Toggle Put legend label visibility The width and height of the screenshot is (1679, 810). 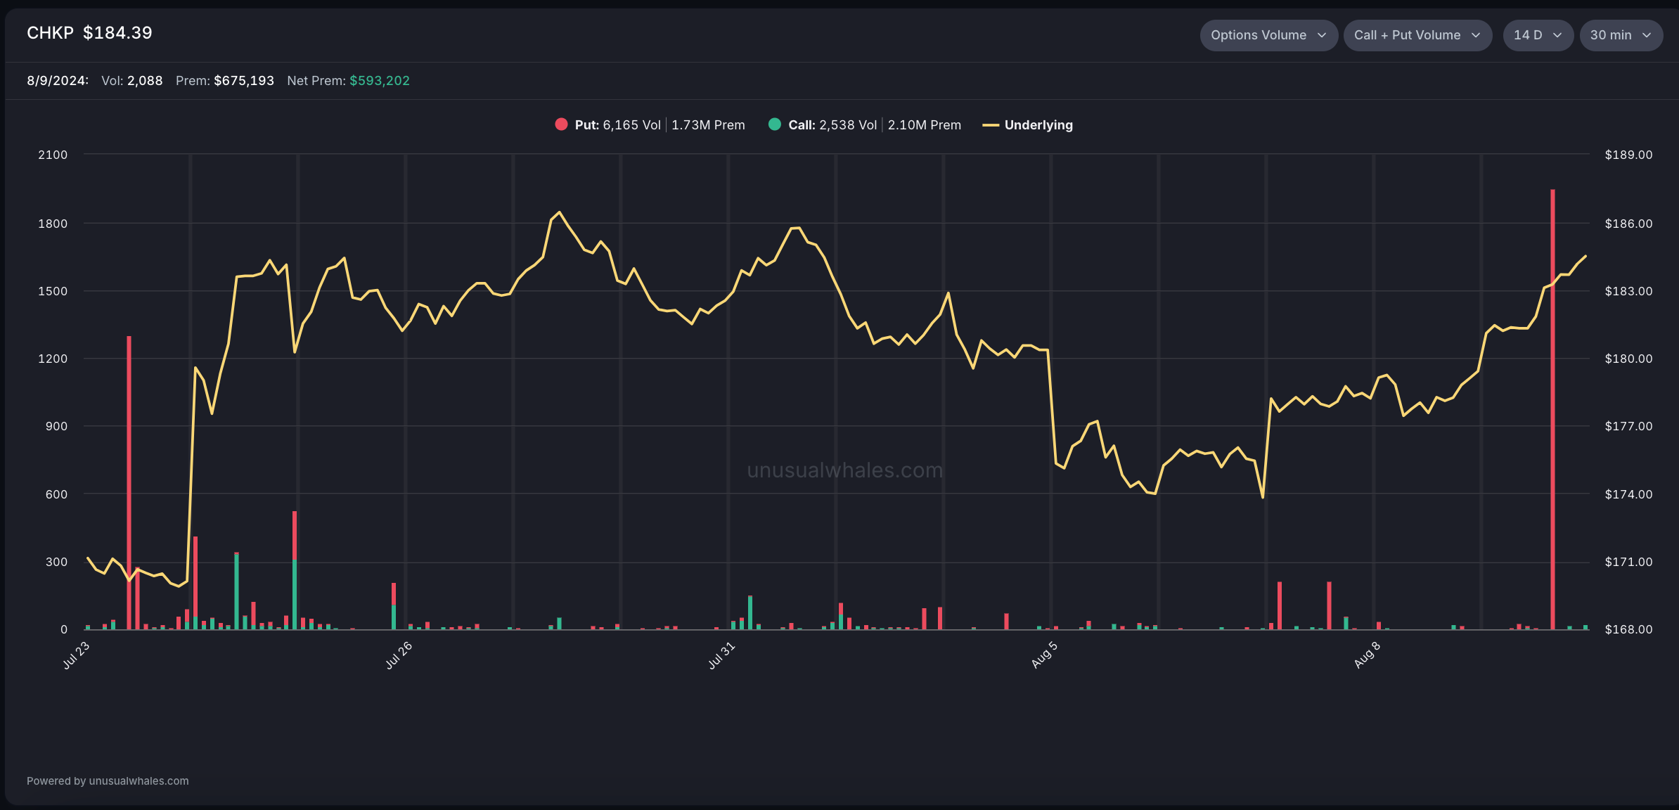(x=587, y=125)
